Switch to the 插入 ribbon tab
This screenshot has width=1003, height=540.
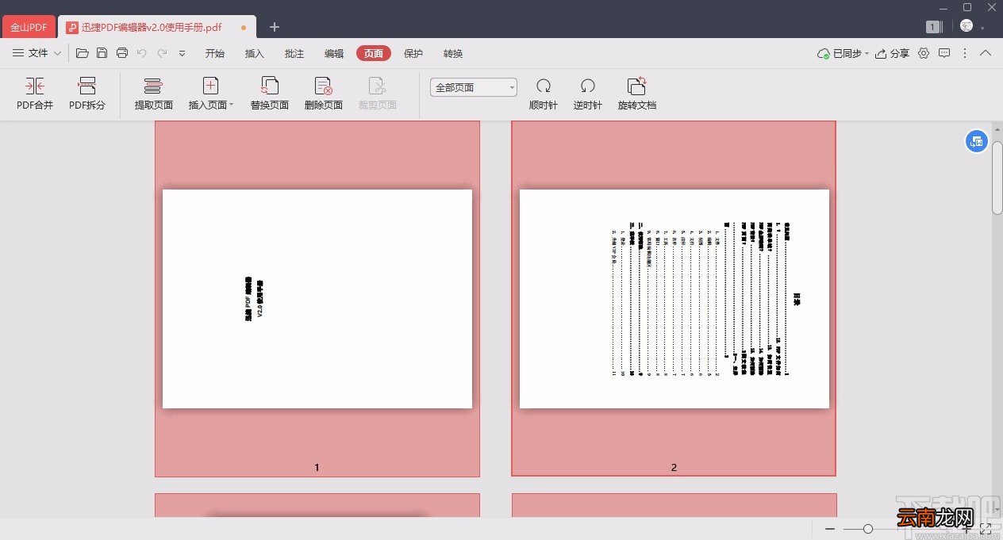coord(255,53)
